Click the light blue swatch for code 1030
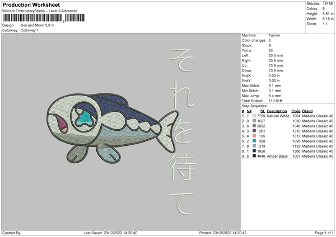This screenshot has width=336, height=237. click(x=254, y=121)
